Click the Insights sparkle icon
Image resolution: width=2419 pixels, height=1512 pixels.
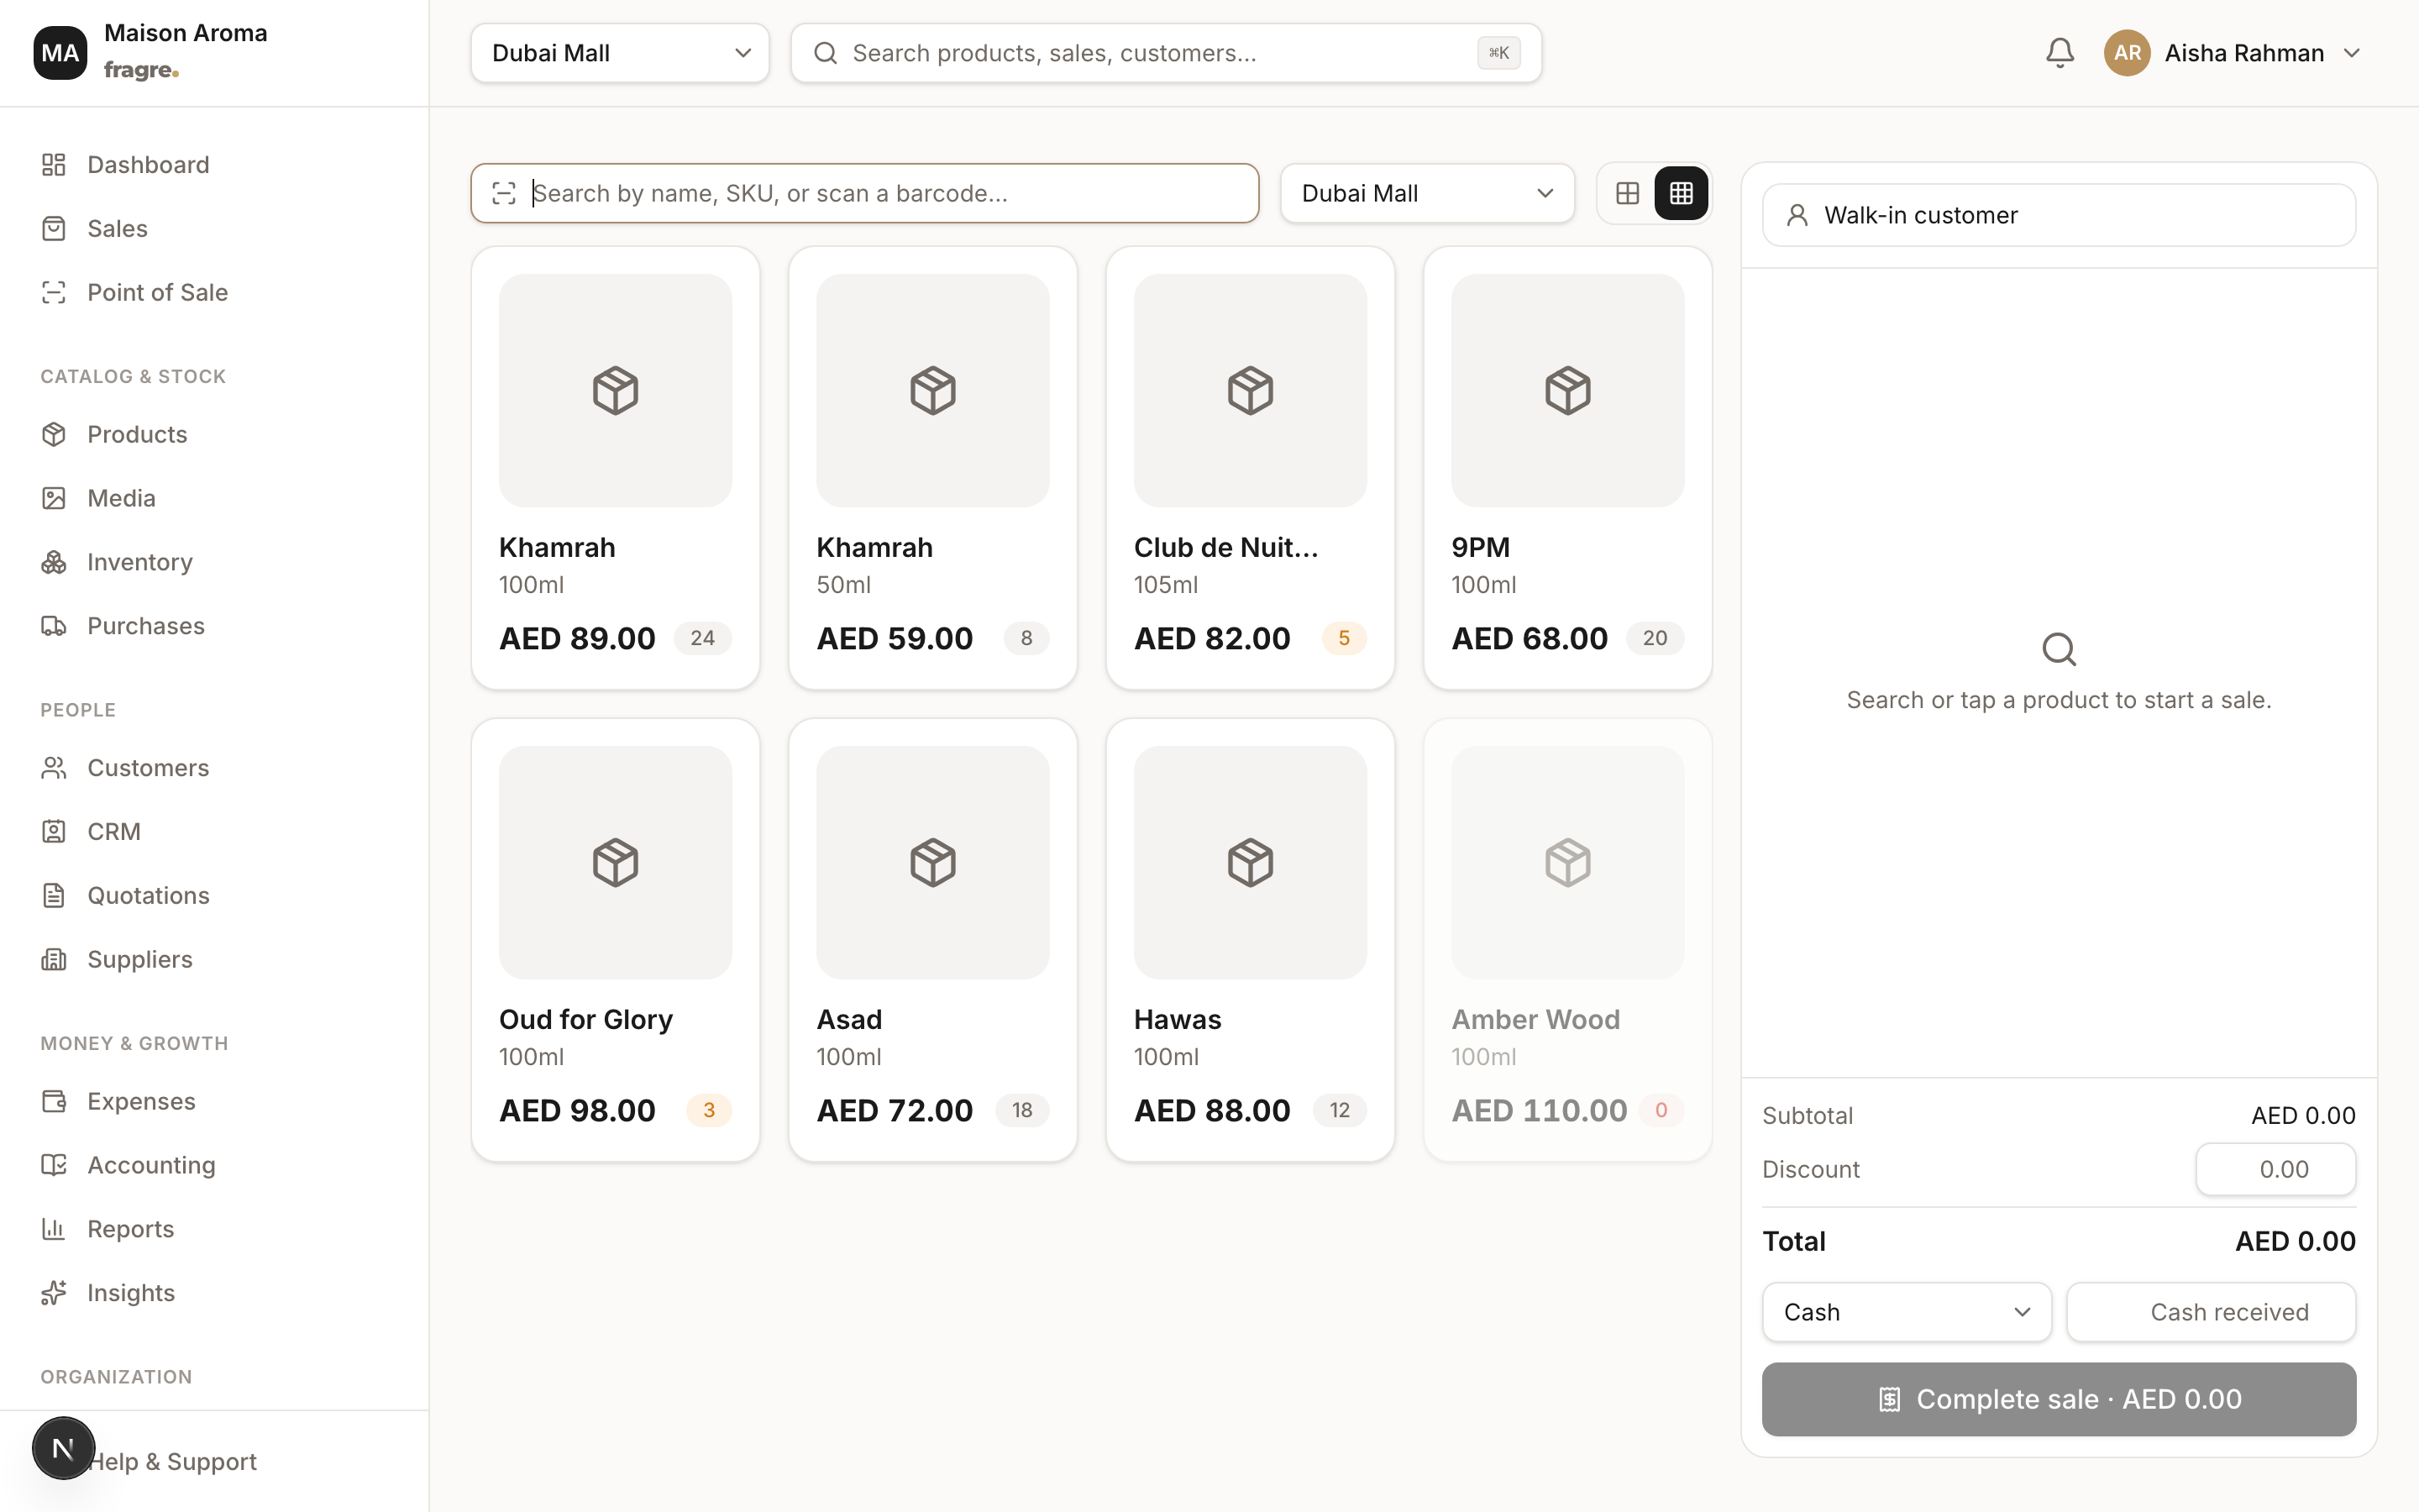(x=54, y=1293)
